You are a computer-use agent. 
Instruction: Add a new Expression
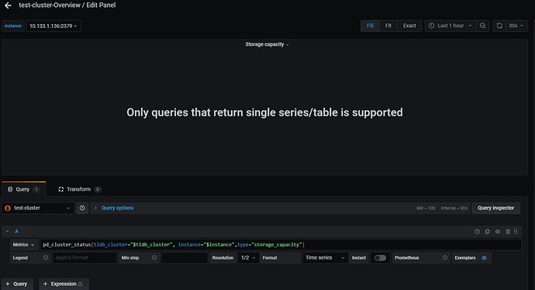[x=64, y=284]
